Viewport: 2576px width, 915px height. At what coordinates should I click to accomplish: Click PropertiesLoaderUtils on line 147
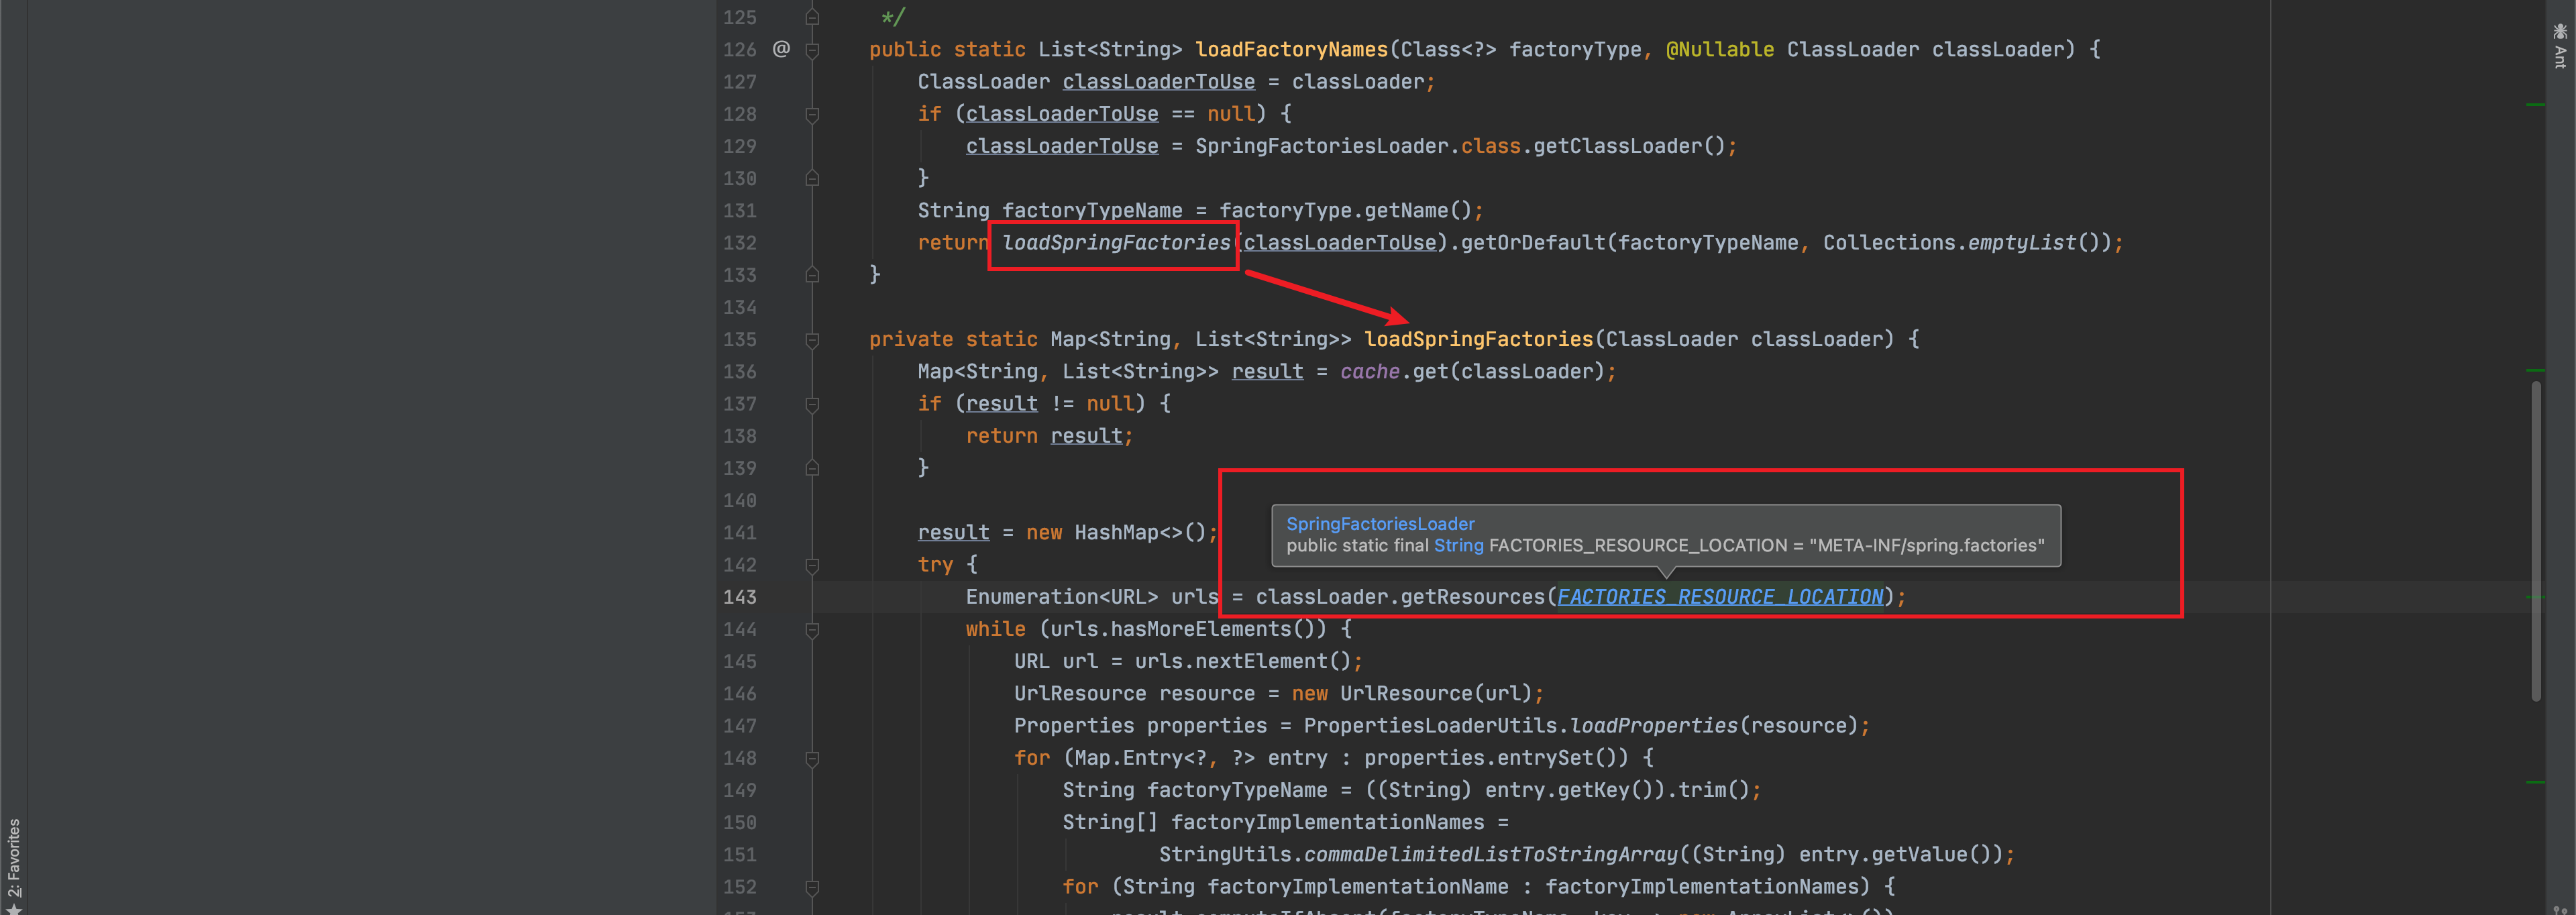(x=1430, y=725)
